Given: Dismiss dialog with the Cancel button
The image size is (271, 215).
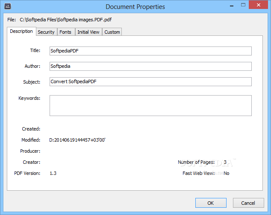Looking at the screenshot, I should (x=248, y=203).
